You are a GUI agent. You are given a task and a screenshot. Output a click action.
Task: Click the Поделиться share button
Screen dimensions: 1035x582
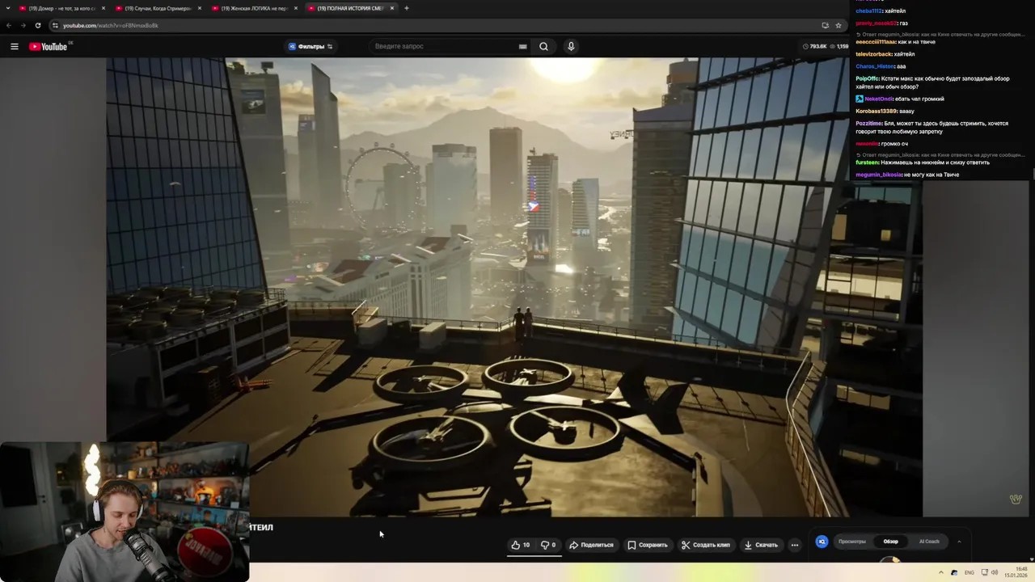[x=592, y=545]
